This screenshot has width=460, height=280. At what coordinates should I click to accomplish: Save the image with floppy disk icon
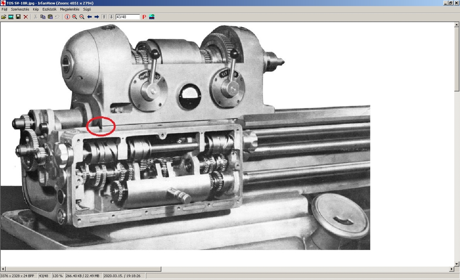[18, 17]
